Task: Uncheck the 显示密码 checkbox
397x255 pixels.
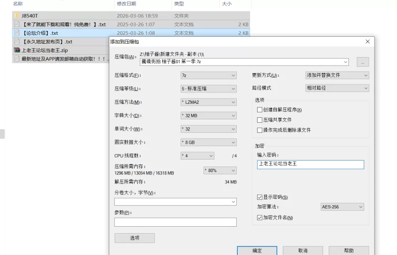Action: tap(260, 197)
